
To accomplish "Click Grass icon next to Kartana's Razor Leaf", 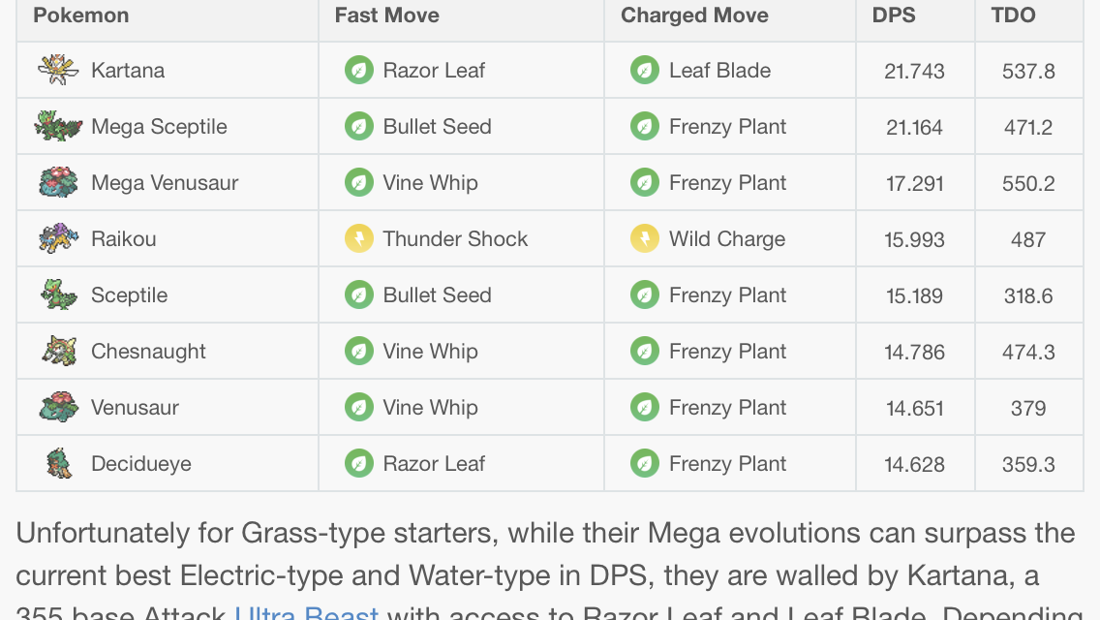I will tap(359, 70).
